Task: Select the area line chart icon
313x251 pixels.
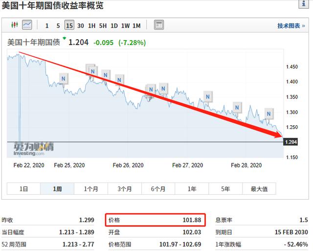Action: (x=27, y=25)
